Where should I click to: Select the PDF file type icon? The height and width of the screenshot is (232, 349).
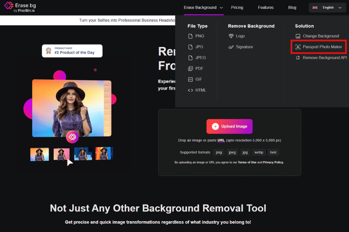190,69
